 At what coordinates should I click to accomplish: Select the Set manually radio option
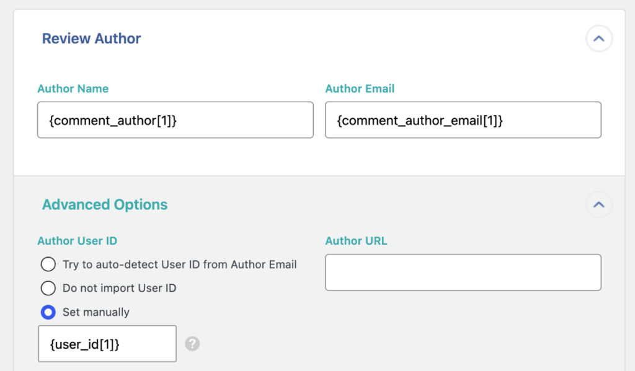point(48,312)
